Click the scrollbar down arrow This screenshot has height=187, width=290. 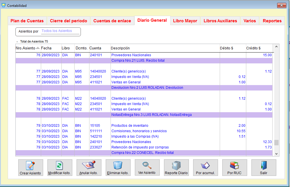pos(275,154)
